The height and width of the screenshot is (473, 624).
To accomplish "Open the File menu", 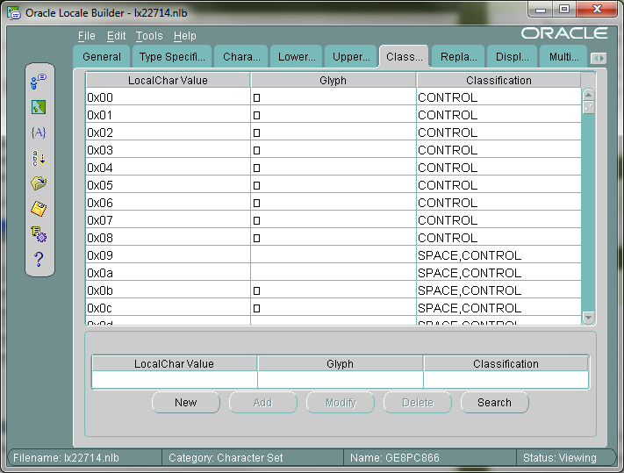I will pos(86,36).
